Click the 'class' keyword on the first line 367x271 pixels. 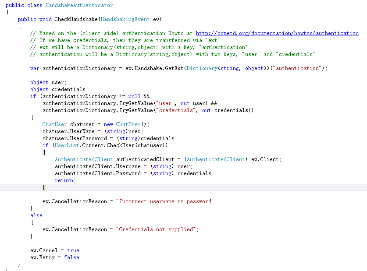pos(35,5)
